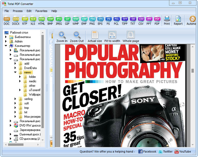Image resolution: width=198 pixels, height=157 pixels.
Task: Convert to CSV format
Action: (x=141, y=21)
